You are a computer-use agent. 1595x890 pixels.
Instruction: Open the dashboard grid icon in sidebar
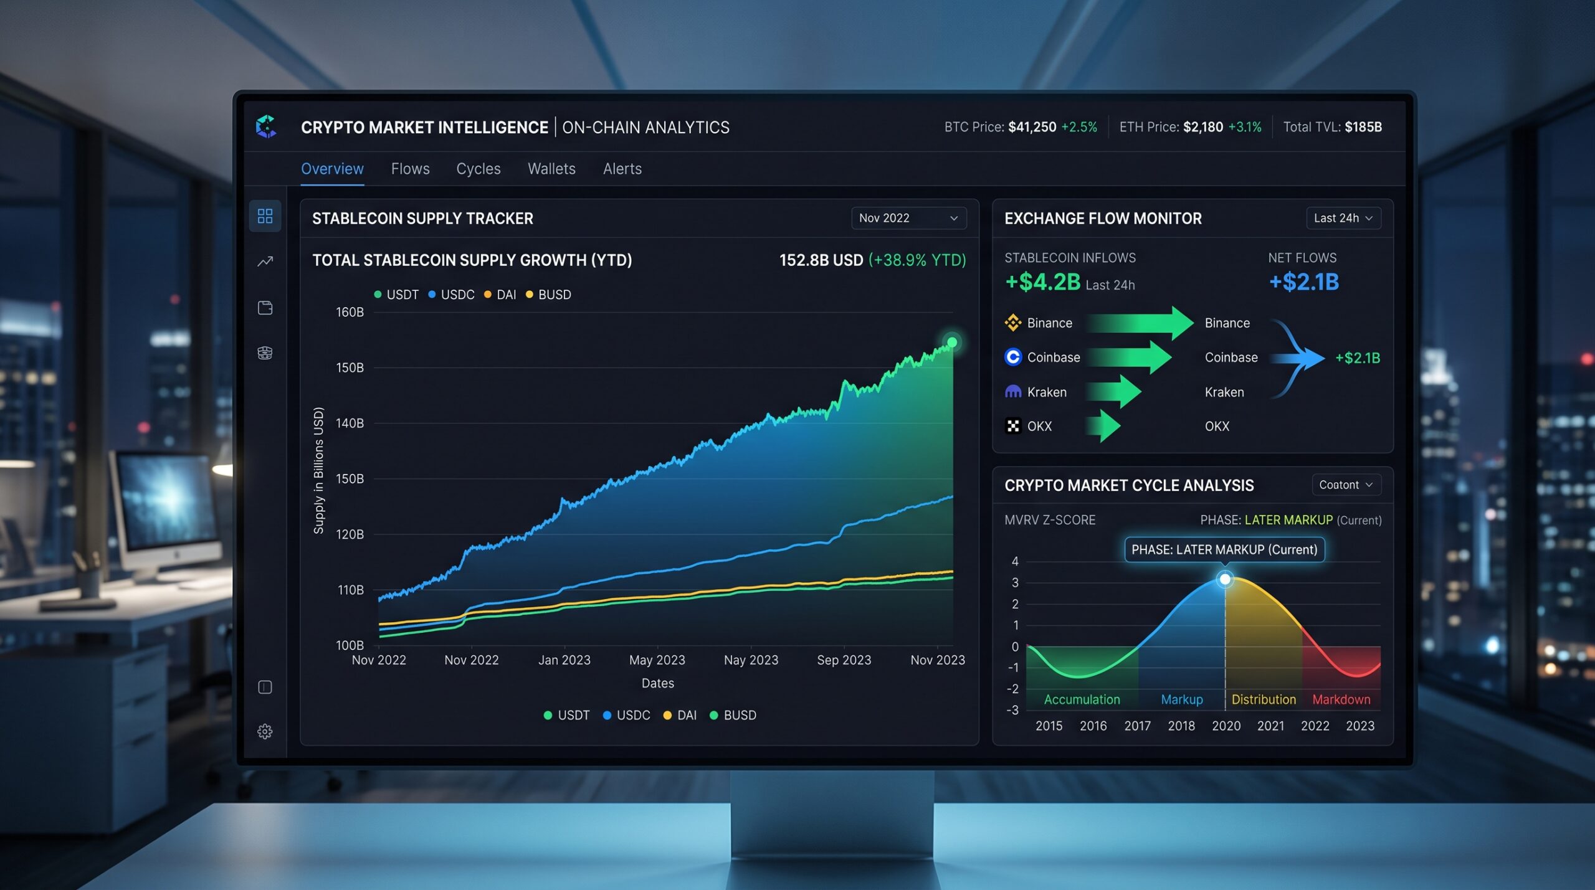click(x=265, y=216)
